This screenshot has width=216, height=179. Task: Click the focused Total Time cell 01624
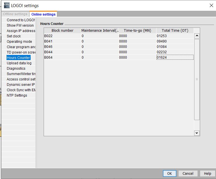coord(175,57)
